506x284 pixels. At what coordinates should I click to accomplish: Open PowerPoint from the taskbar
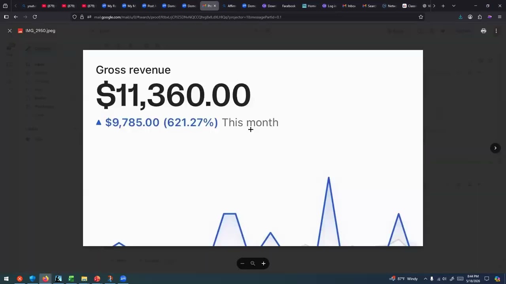(97, 279)
